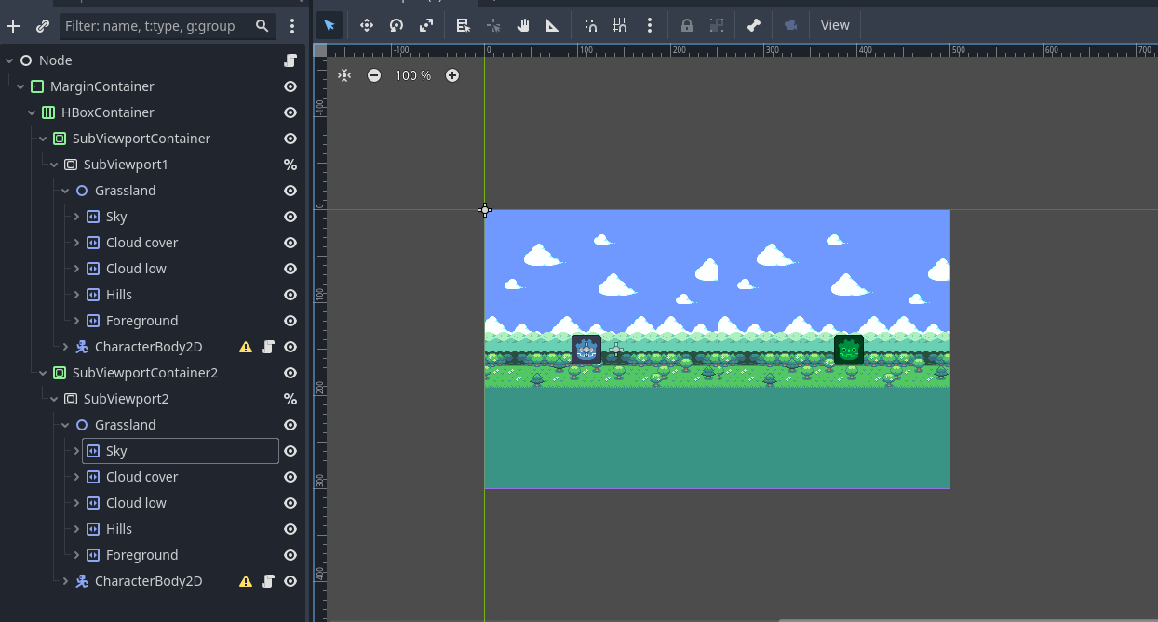This screenshot has width=1158, height=622.
Task: Zoom in with the plus button
Action: click(452, 75)
